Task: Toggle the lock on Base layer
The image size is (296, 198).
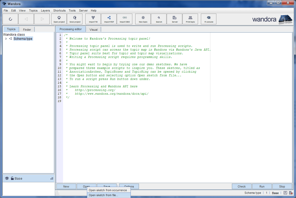Action: (x=12, y=178)
